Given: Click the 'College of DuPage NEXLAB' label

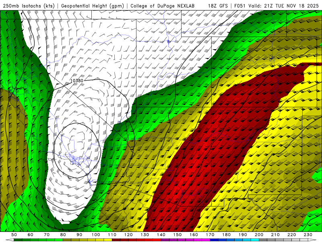Looking at the screenshot, I should pos(163,6).
